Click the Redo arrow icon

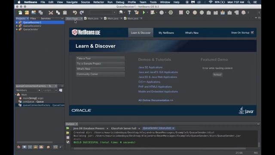pyautogui.click(x=82, y=12)
